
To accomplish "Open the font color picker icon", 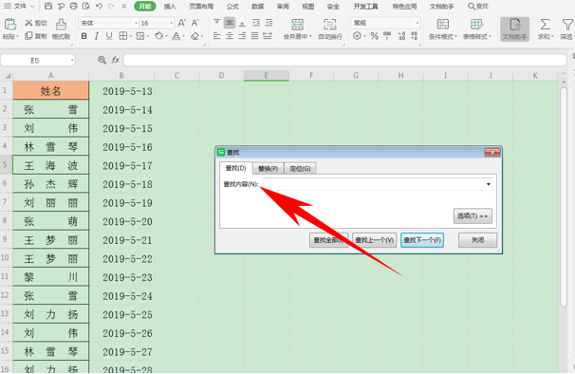I will click(176, 36).
